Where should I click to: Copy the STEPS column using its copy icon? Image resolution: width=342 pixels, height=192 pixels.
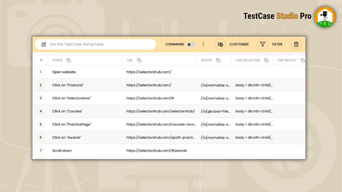click(69, 60)
